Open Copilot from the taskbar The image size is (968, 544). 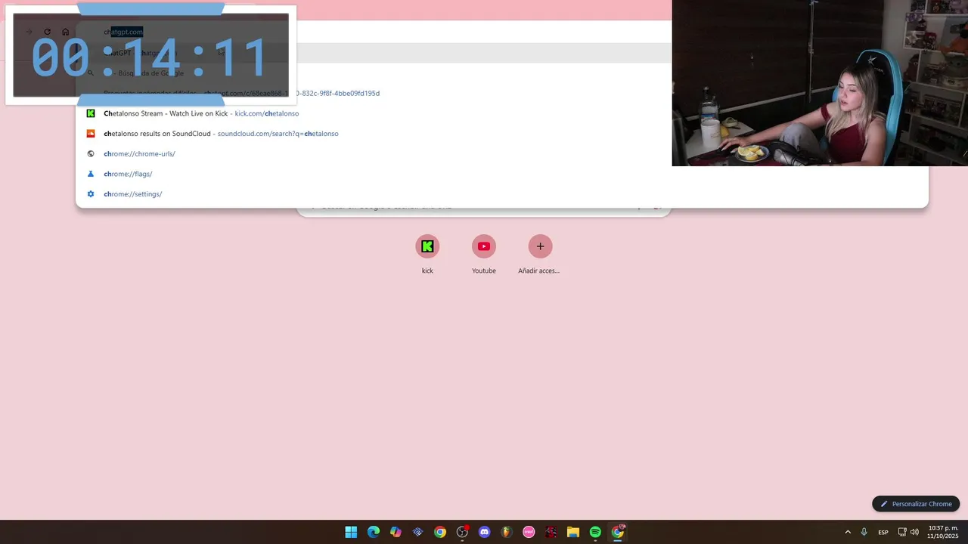click(x=396, y=532)
